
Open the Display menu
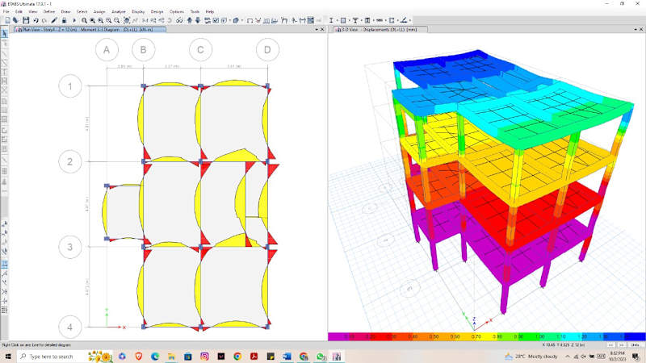coord(138,11)
